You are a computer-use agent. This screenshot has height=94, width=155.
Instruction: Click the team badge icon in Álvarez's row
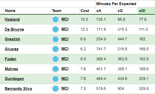(x=56, y=49)
